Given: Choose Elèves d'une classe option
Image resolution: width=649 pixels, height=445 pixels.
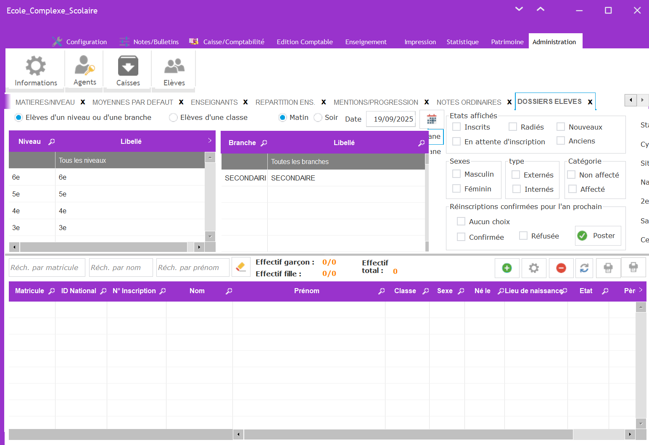Looking at the screenshot, I should 173,118.
